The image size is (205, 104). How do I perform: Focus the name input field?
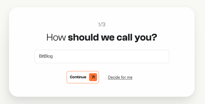(x=102, y=56)
